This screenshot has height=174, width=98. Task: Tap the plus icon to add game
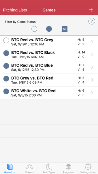click(x=91, y=10)
